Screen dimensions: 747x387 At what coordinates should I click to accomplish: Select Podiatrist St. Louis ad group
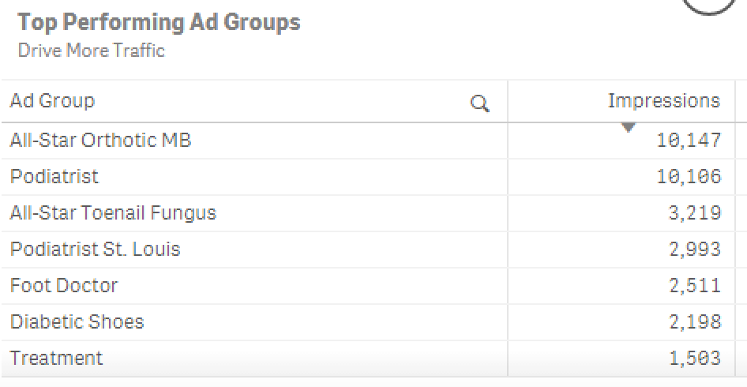point(95,250)
